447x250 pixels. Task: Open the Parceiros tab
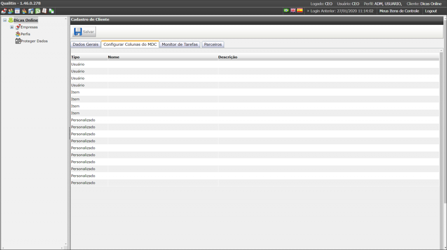pos(213,44)
